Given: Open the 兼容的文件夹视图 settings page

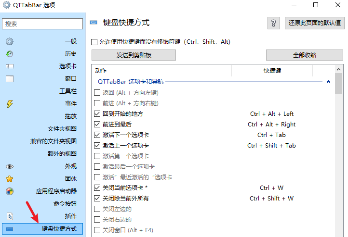Looking at the screenshot, I should coord(54,141).
